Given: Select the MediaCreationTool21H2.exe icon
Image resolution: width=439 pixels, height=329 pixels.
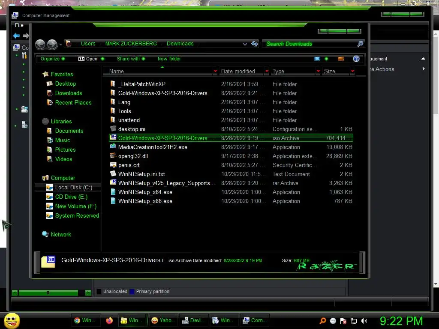Looking at the screenshot, I should 113,147.
